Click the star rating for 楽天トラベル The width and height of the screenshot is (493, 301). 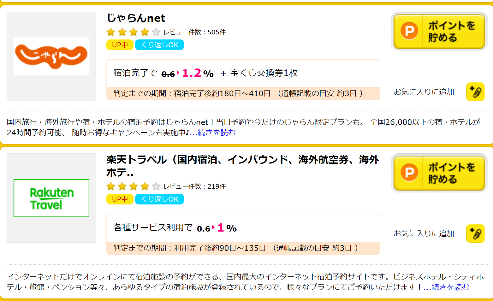coord(134,186)
